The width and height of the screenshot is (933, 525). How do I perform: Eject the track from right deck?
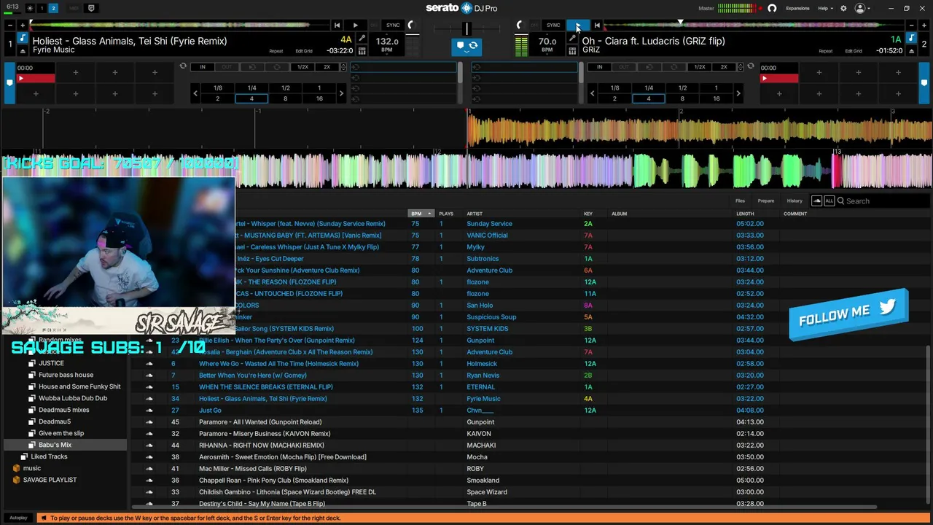pos(910,51)
